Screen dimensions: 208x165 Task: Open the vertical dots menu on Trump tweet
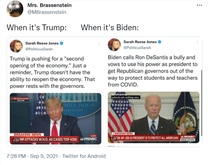tap(99, 43)
